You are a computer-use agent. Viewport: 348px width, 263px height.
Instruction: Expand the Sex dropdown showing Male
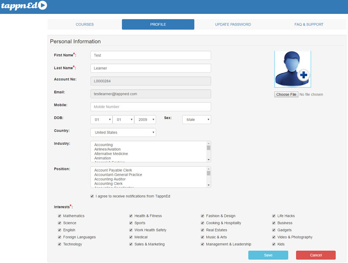tap(197, 120)
